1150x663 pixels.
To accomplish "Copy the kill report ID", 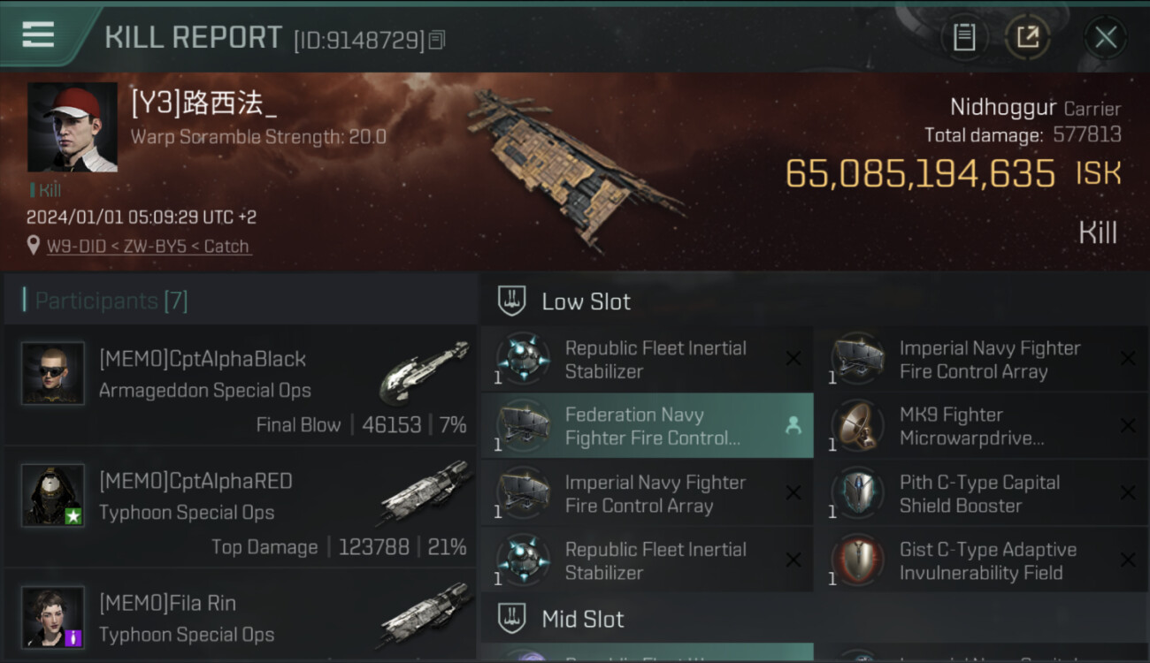I will click(x=437, y=40).
